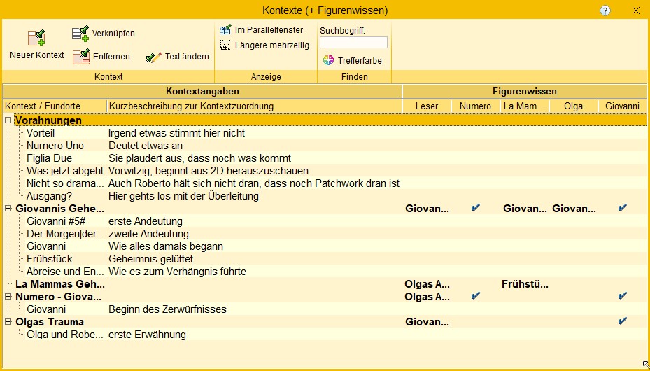
Task: Click 'Irgend etwas stimmt hier nicht' description
Action: click(x=176, y=133)
